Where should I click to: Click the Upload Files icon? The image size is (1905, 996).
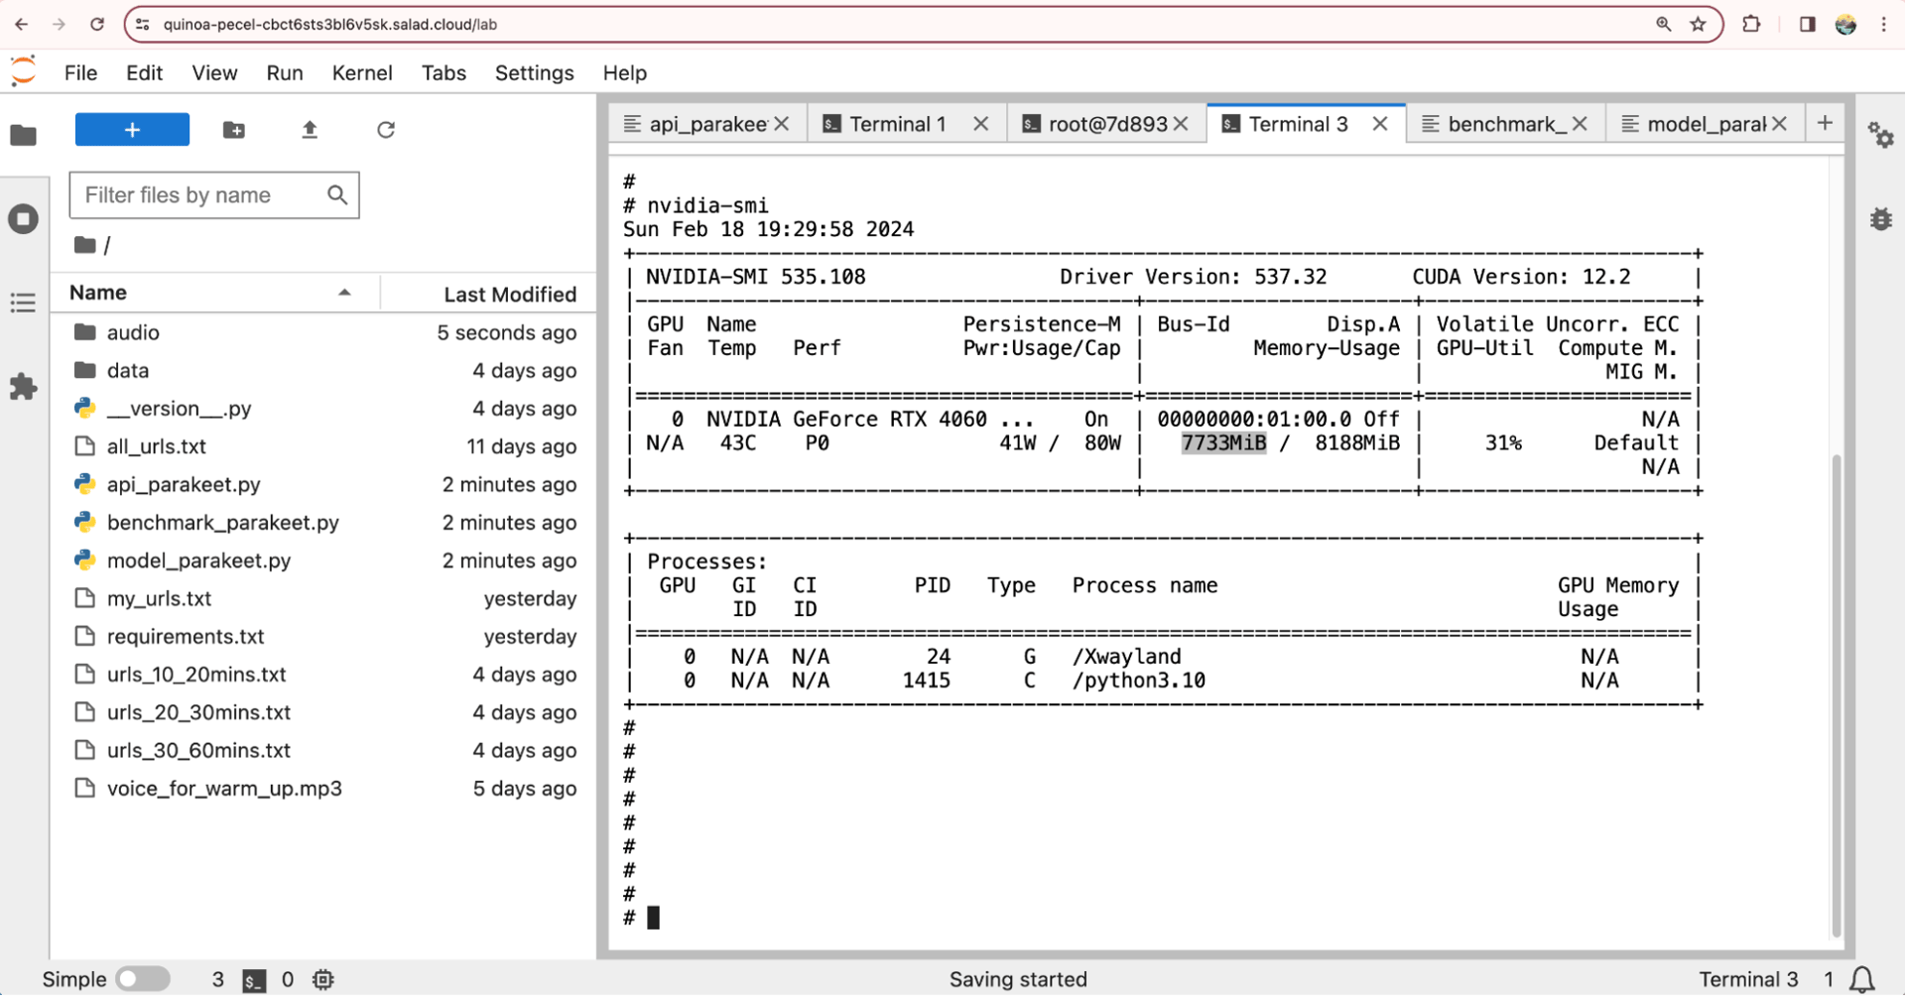310,130
